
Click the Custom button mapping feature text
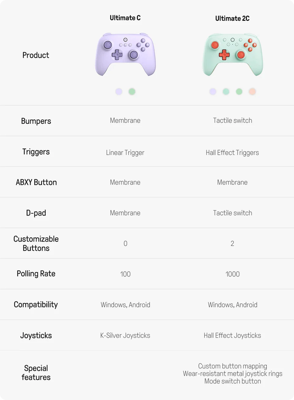232,366
